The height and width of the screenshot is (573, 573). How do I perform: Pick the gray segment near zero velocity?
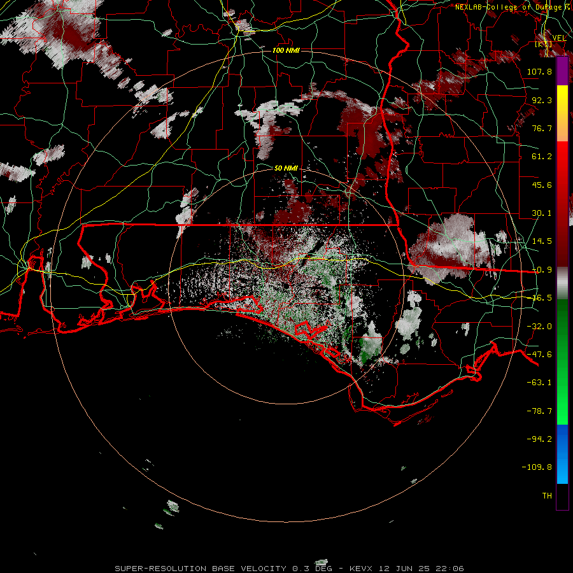click(562, 283)
